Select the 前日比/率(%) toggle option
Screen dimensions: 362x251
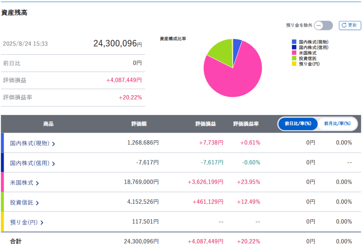pyautogui.click(x=298, y=124)
